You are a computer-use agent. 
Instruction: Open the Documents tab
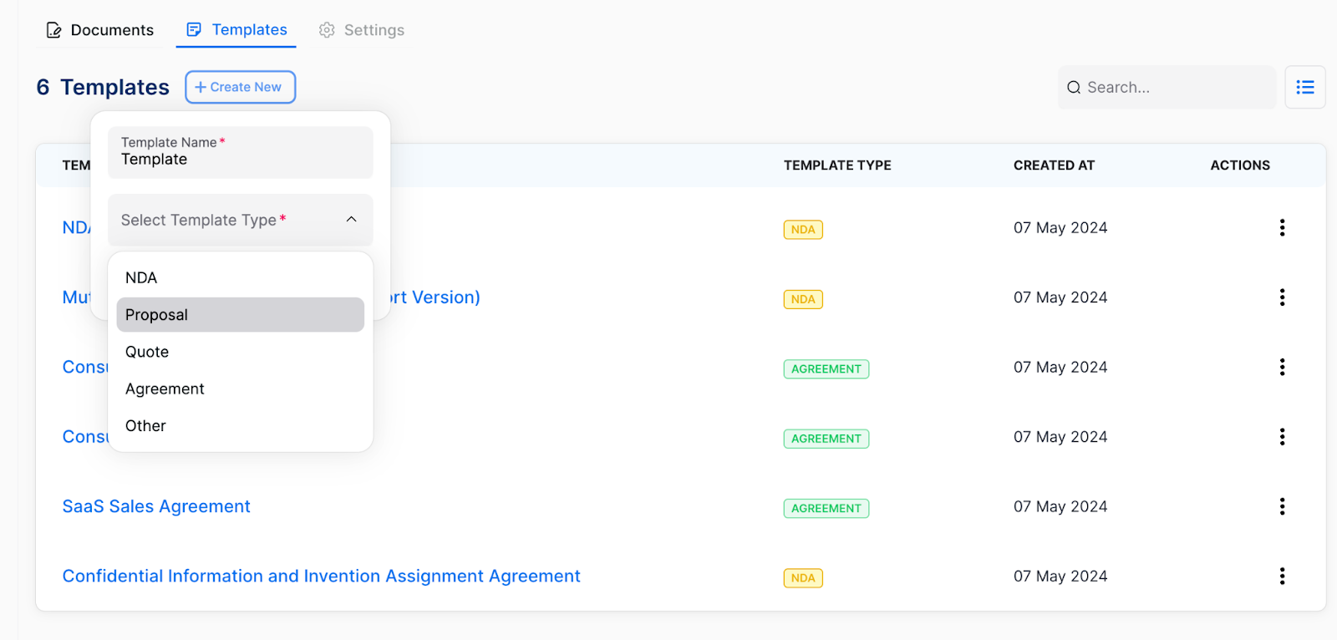[99, 30]
